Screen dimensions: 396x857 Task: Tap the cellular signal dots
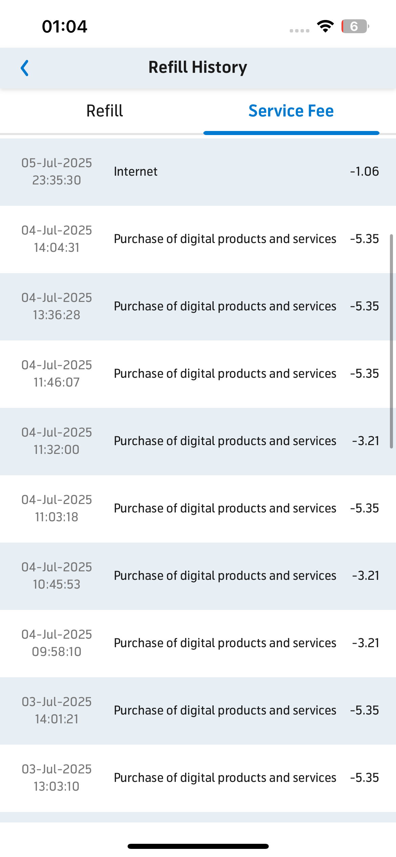click(300, 31)
